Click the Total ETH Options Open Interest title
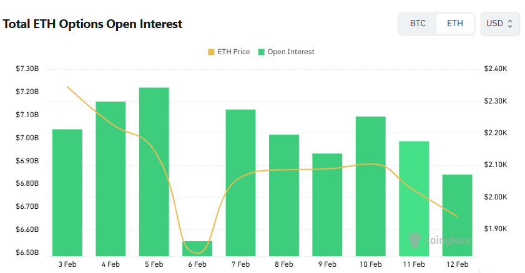 (93, 24)
